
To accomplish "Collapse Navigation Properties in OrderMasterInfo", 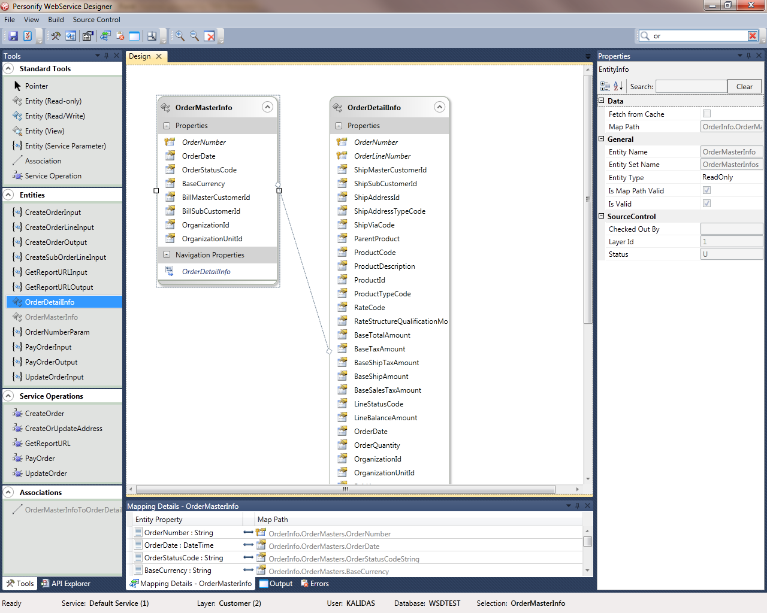I will 167,255.
